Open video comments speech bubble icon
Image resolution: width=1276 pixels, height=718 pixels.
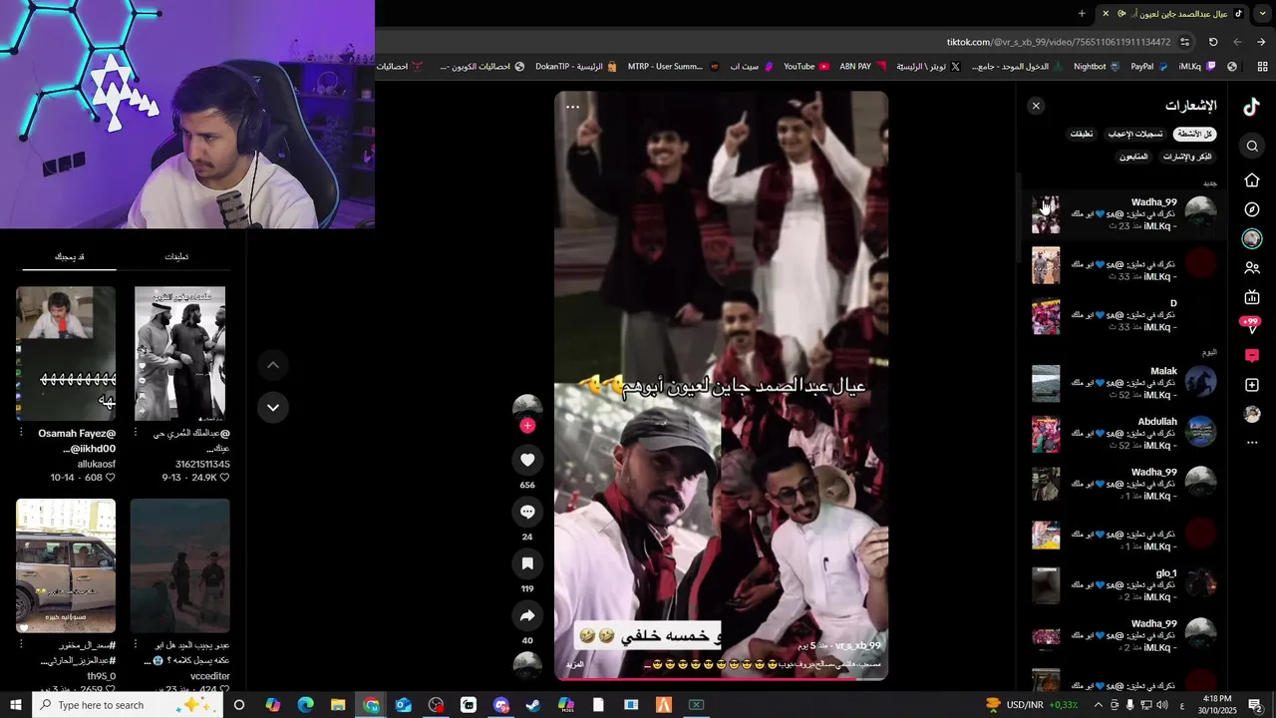click(x=527, y=512)
